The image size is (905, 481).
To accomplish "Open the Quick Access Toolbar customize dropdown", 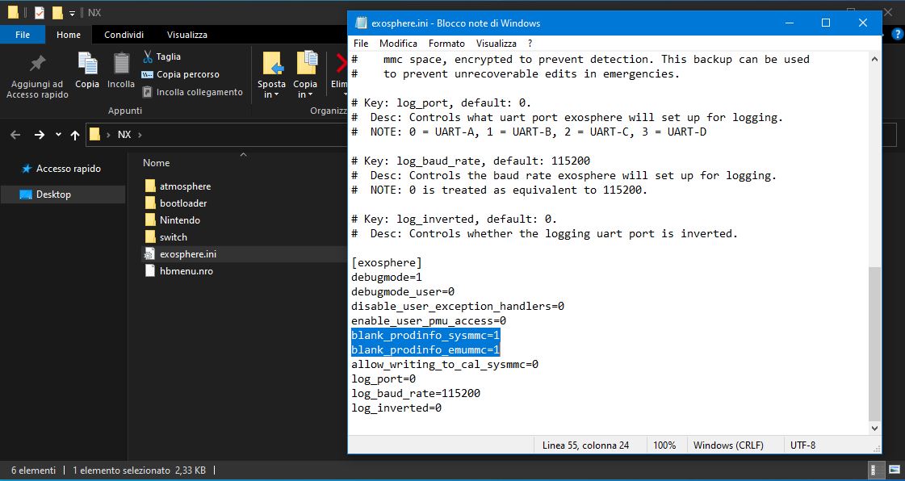I will click(73, 14).
